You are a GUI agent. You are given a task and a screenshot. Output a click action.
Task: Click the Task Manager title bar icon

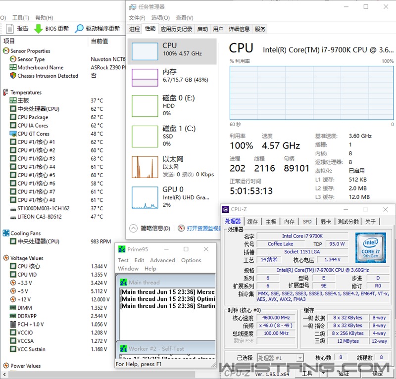(133, 7)
